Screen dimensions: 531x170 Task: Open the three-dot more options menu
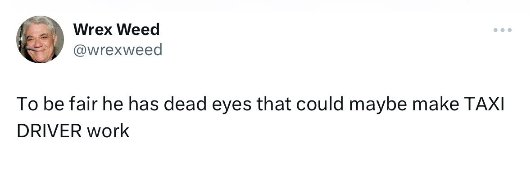[503, 31]
